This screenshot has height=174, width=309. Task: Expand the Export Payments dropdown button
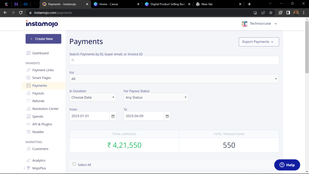click(259, 42)
